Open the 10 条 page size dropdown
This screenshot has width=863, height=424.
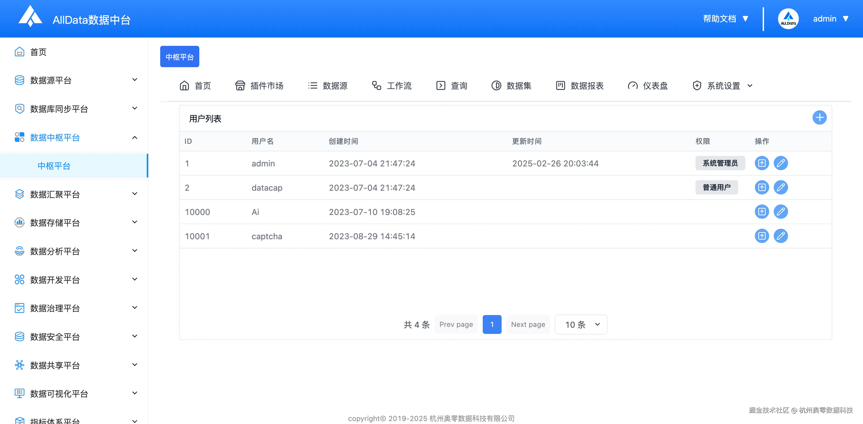pos(581,324)
